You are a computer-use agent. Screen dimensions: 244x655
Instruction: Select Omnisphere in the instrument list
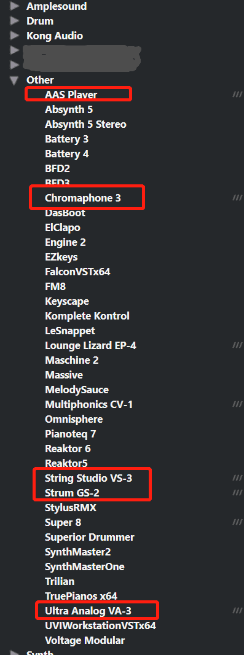[x=74, y=419]
